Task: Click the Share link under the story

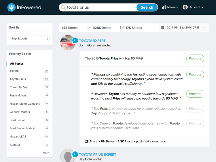Action: [94, 142]
